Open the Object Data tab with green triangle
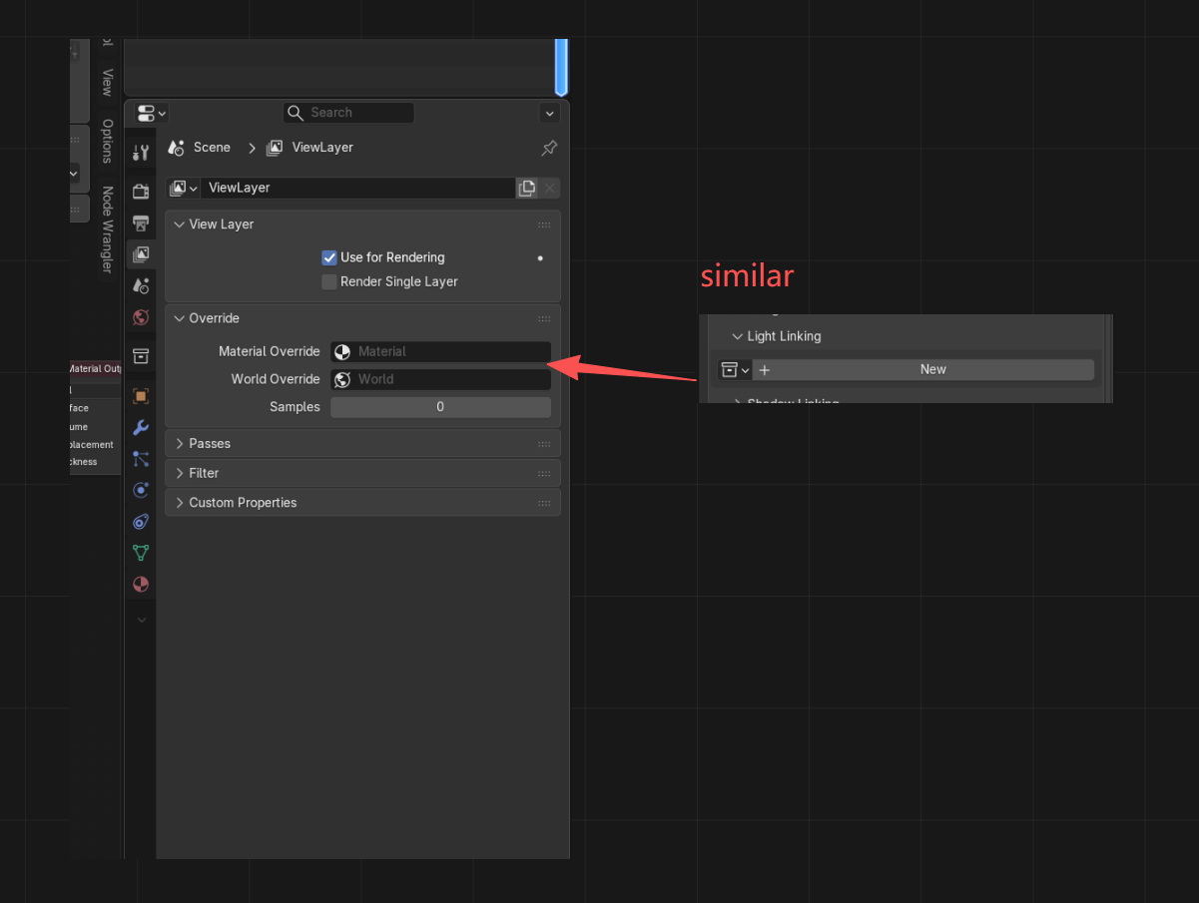1199x903 pixels. [141, 553]
